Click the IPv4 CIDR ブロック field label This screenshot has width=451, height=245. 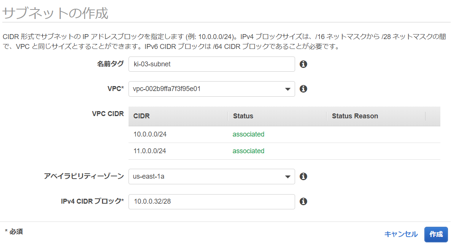click(x=92, y=201)
